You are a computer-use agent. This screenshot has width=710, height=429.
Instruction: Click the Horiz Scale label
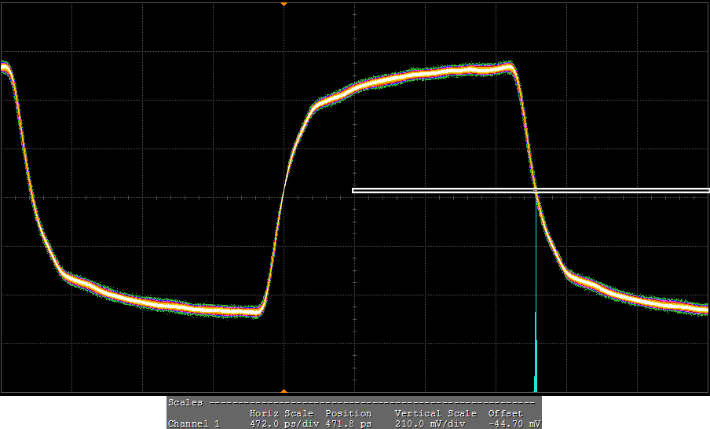[281, 413]
